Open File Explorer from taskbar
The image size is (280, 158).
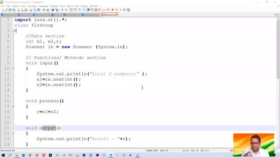tap(17, 155)
